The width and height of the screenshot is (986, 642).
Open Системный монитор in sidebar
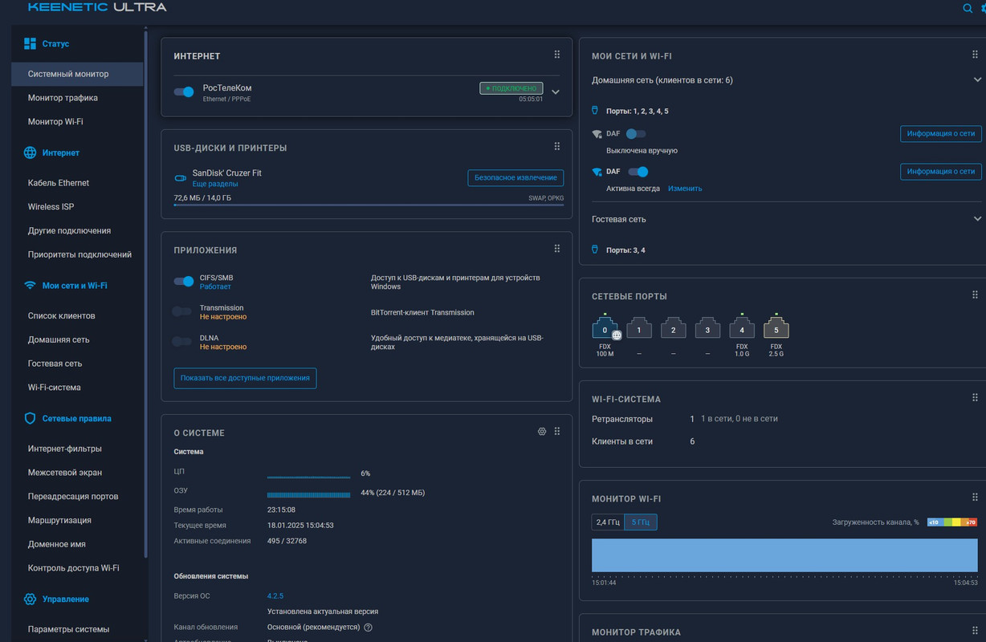click(x=77, y=74)
